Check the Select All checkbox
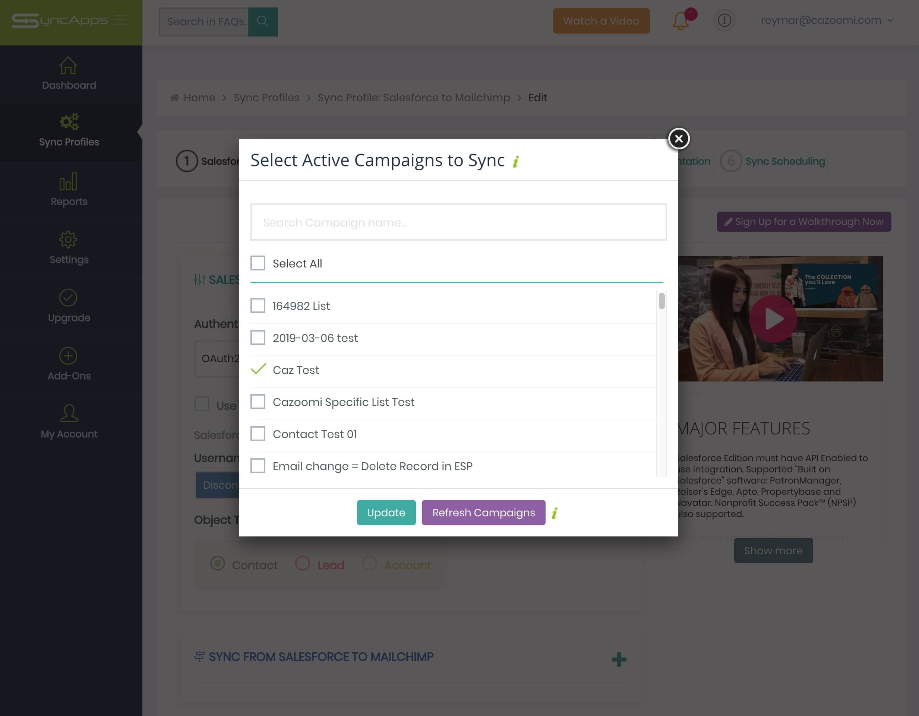This screenshot has height=716, width=919. pyautogui.click(x=258, y=263)
